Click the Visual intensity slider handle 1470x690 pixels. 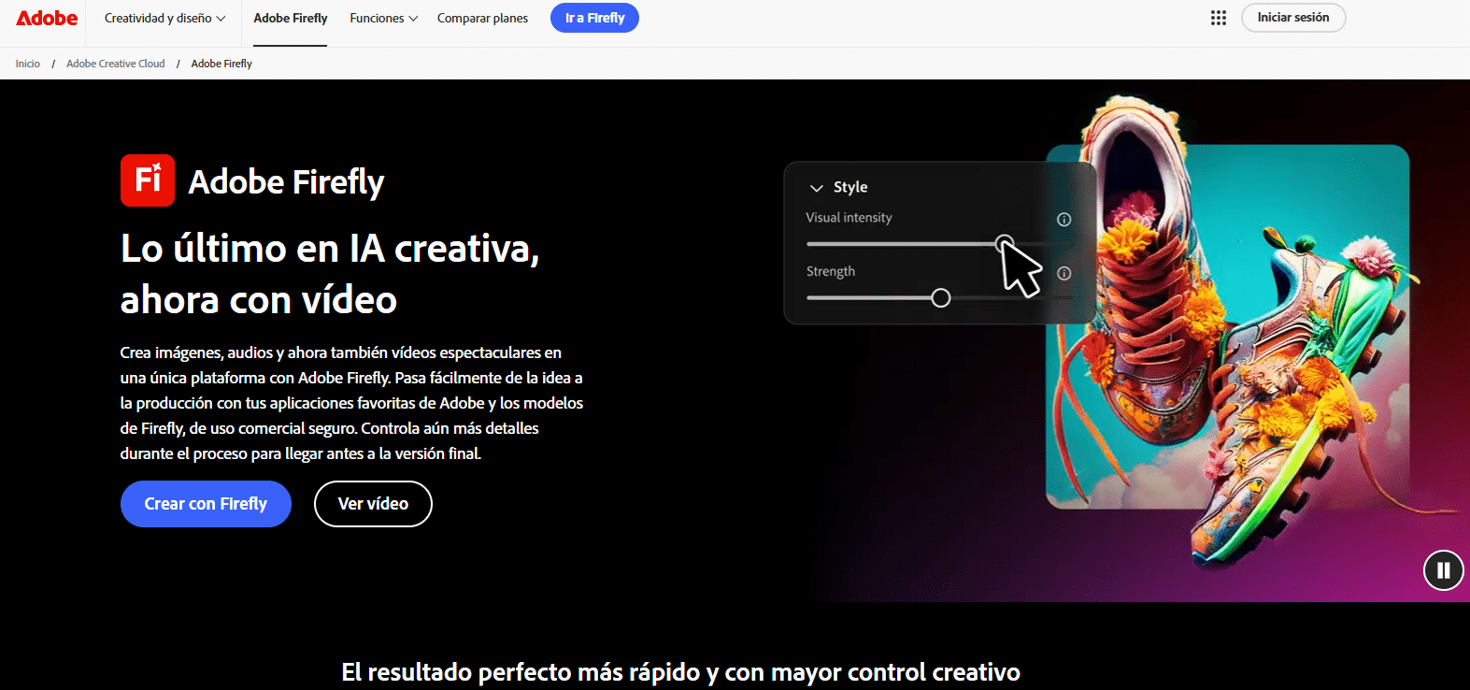click(x=1005, y=244)
